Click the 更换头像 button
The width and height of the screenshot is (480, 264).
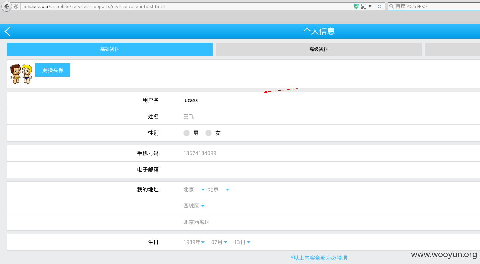coord(53,70)
